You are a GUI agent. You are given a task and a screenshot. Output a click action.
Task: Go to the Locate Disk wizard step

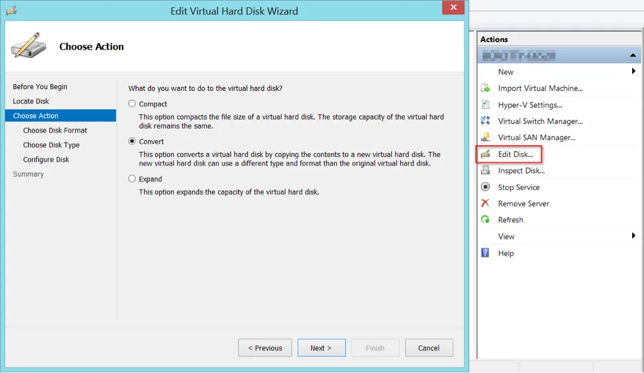31,101
